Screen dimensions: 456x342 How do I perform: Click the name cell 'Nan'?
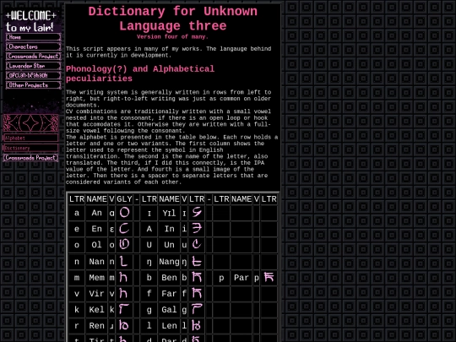[97, 262]
